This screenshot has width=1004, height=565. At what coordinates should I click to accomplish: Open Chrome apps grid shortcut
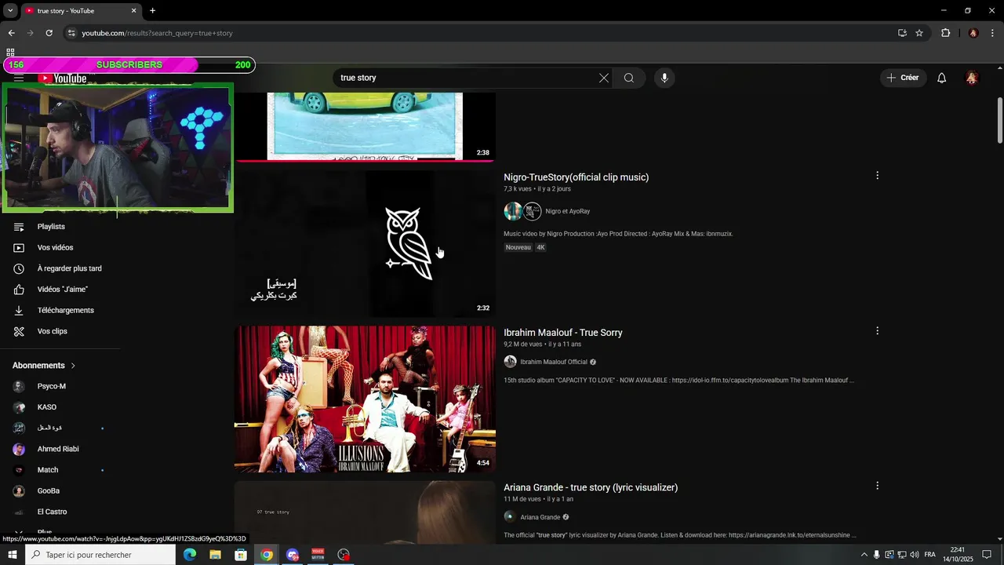(x=10, y=53)
